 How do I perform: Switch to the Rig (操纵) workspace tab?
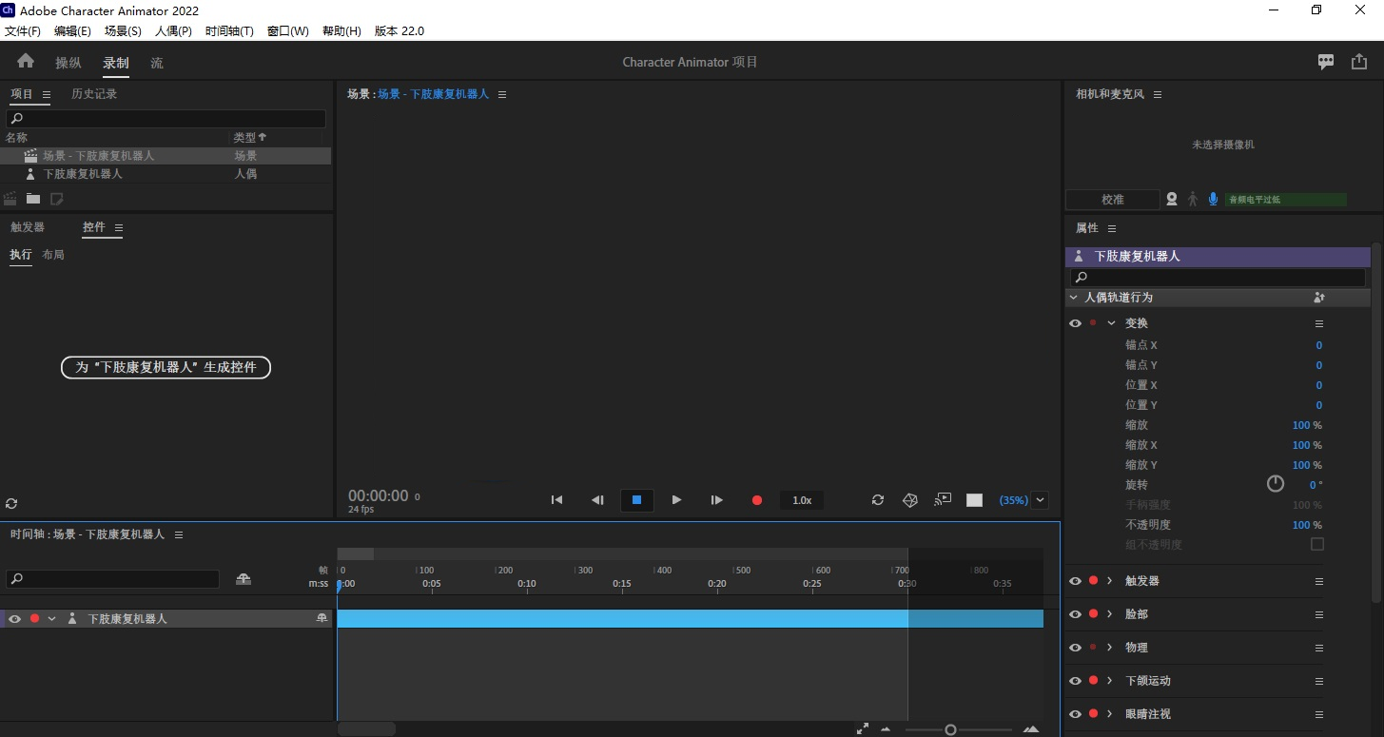tap(68, 63)
